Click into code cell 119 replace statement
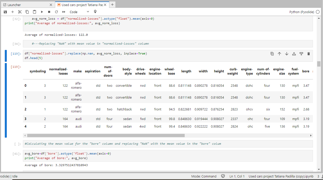This screenshot has height=180, width=323. (x=86, y=53)
